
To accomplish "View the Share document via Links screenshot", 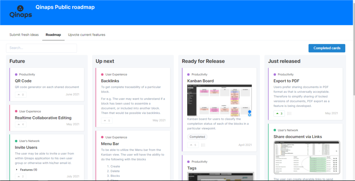I will [x=307, y=157].
